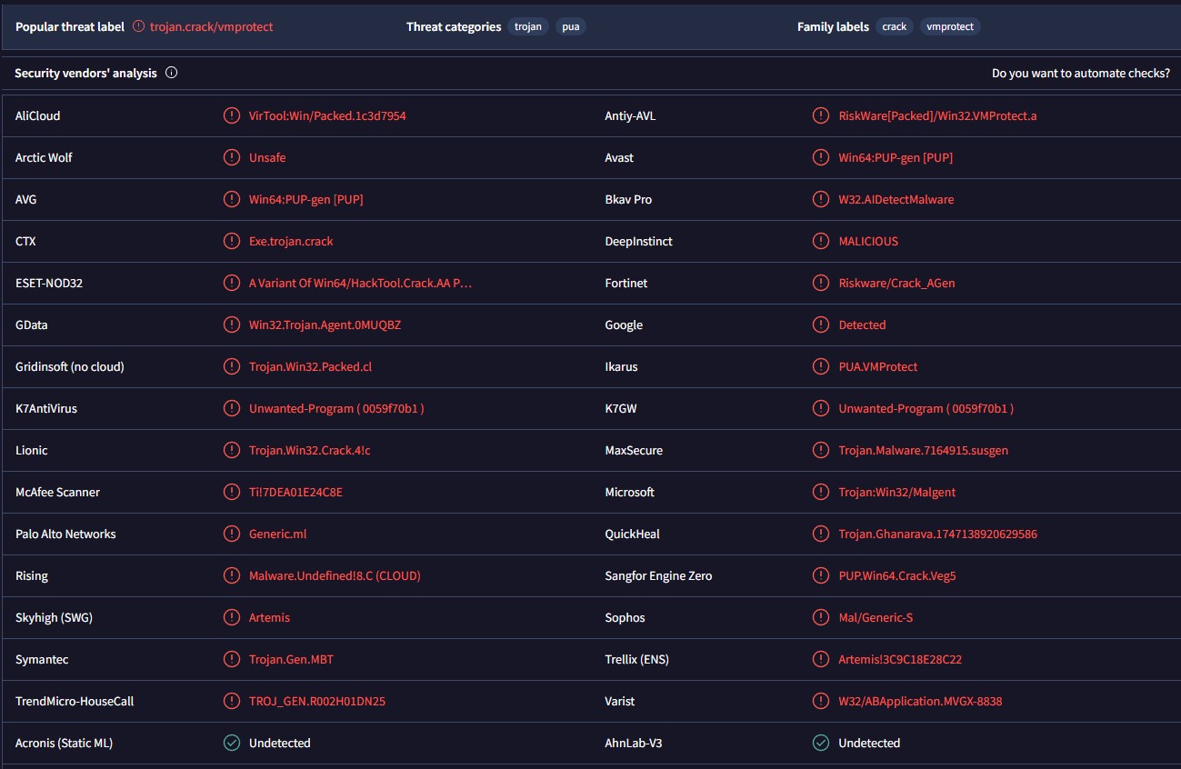Click the trojan threat category tag
The height and width of the screenshot is (769, 1181).
pyautogui.click(x=528, y=26)
